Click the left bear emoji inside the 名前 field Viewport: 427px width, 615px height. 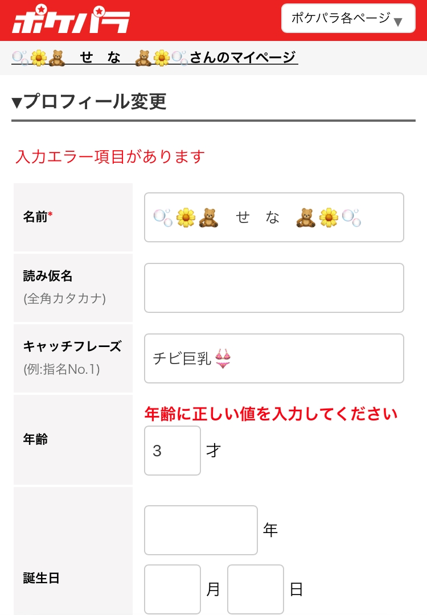tap(208, 217)
